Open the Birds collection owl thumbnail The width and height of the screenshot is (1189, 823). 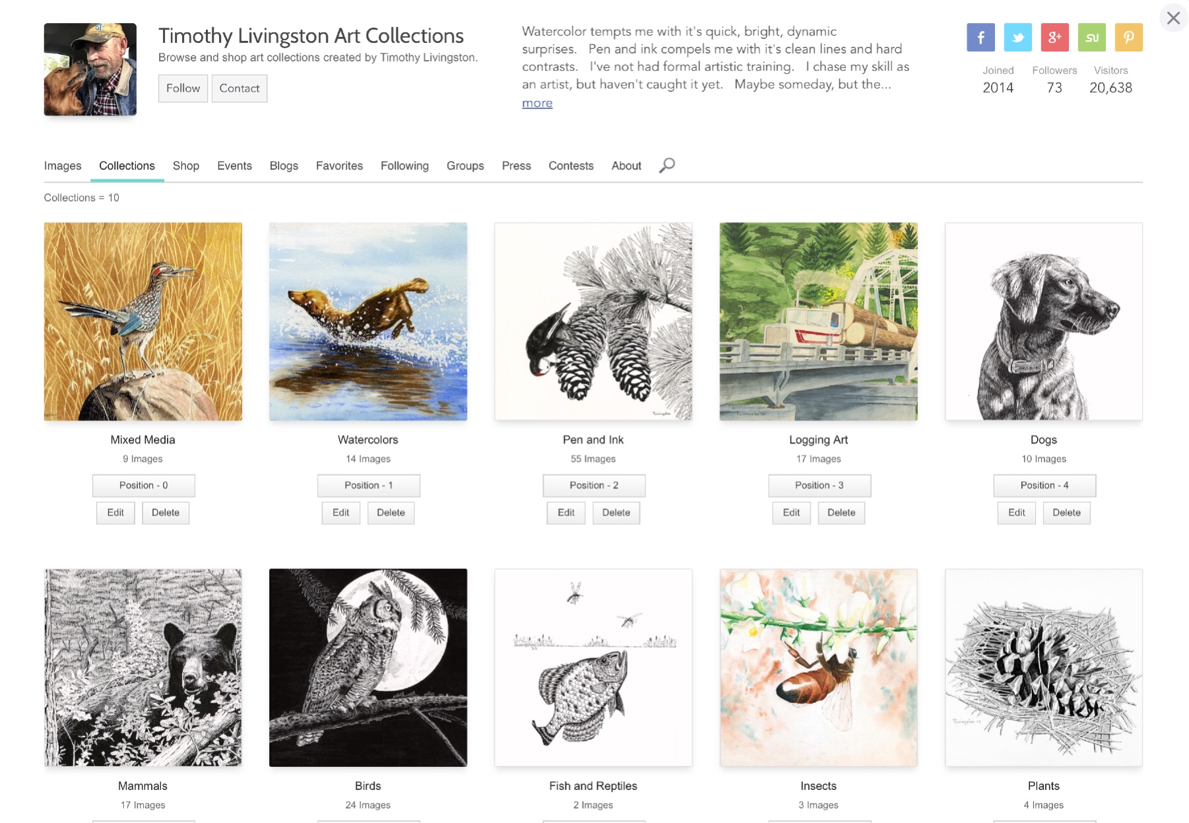coord(368,667)
